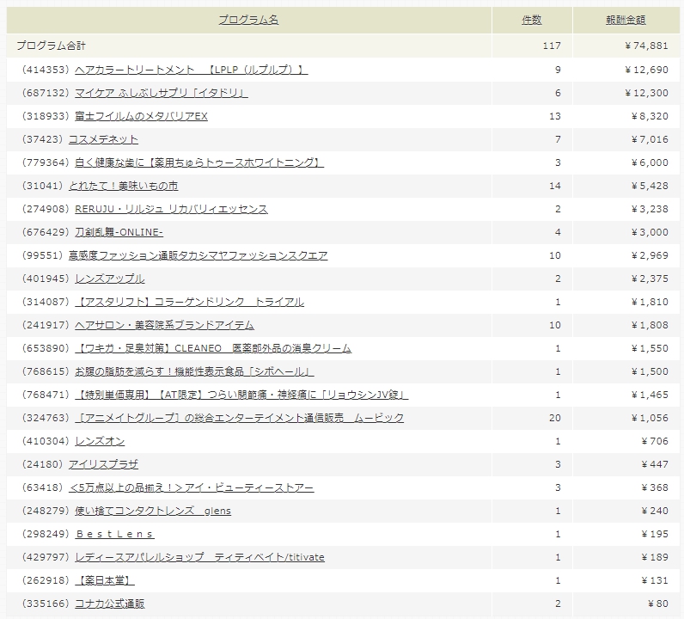Open ヘアサロン・美容院系ブランドアイテム link
This screenshot has height=619, width=684.
tap(164, 325)
